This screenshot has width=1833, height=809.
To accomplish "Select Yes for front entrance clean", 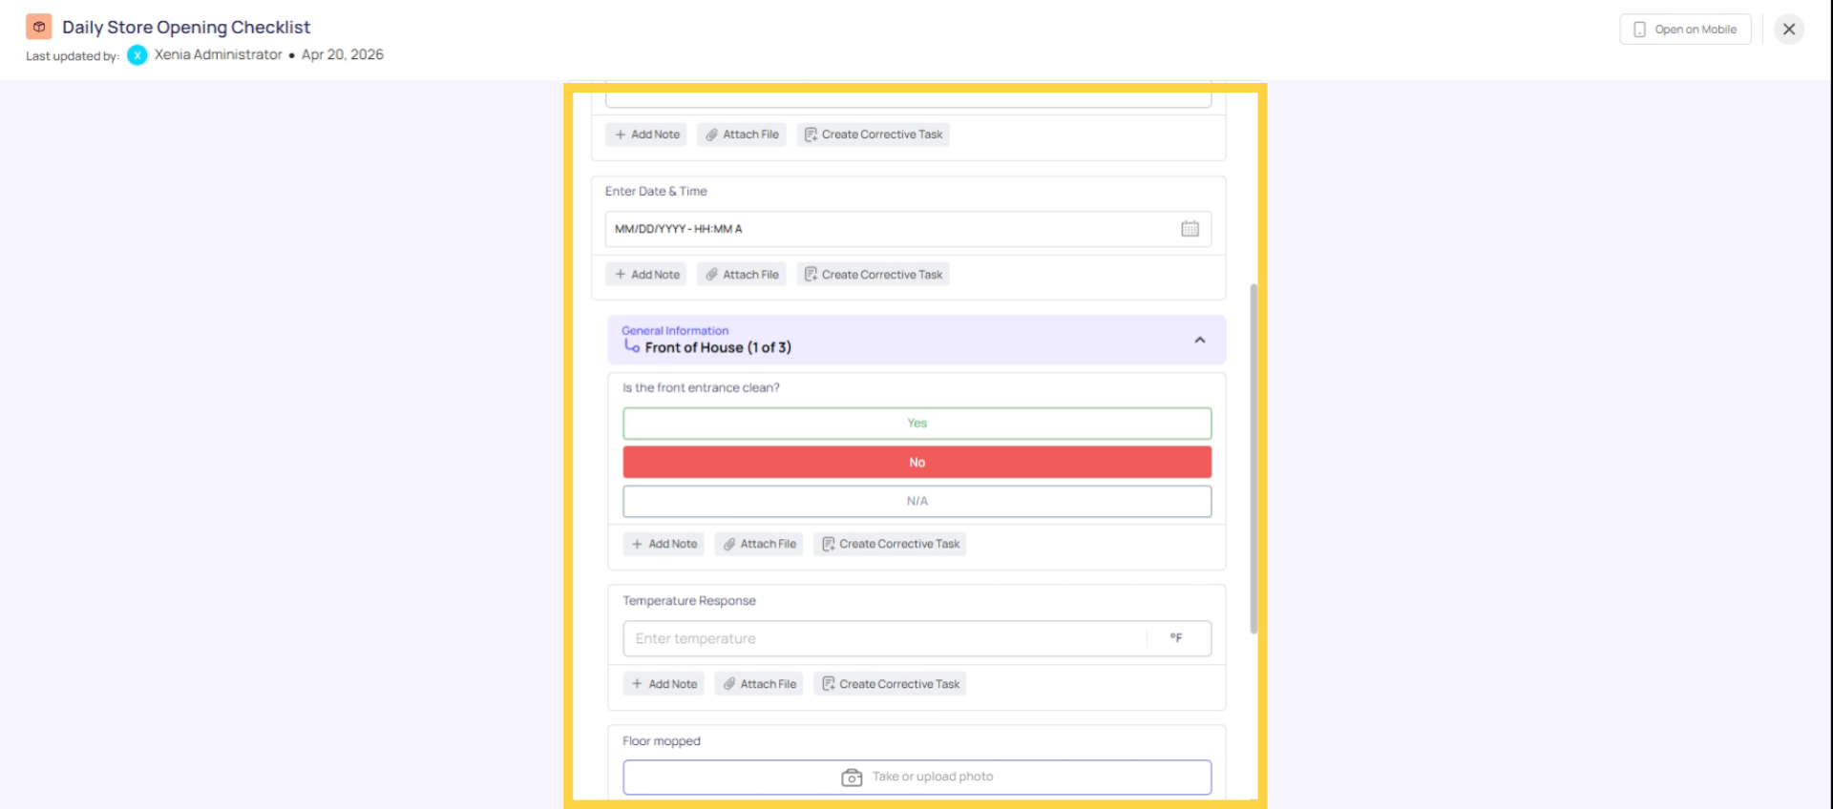I will (917, 424).
